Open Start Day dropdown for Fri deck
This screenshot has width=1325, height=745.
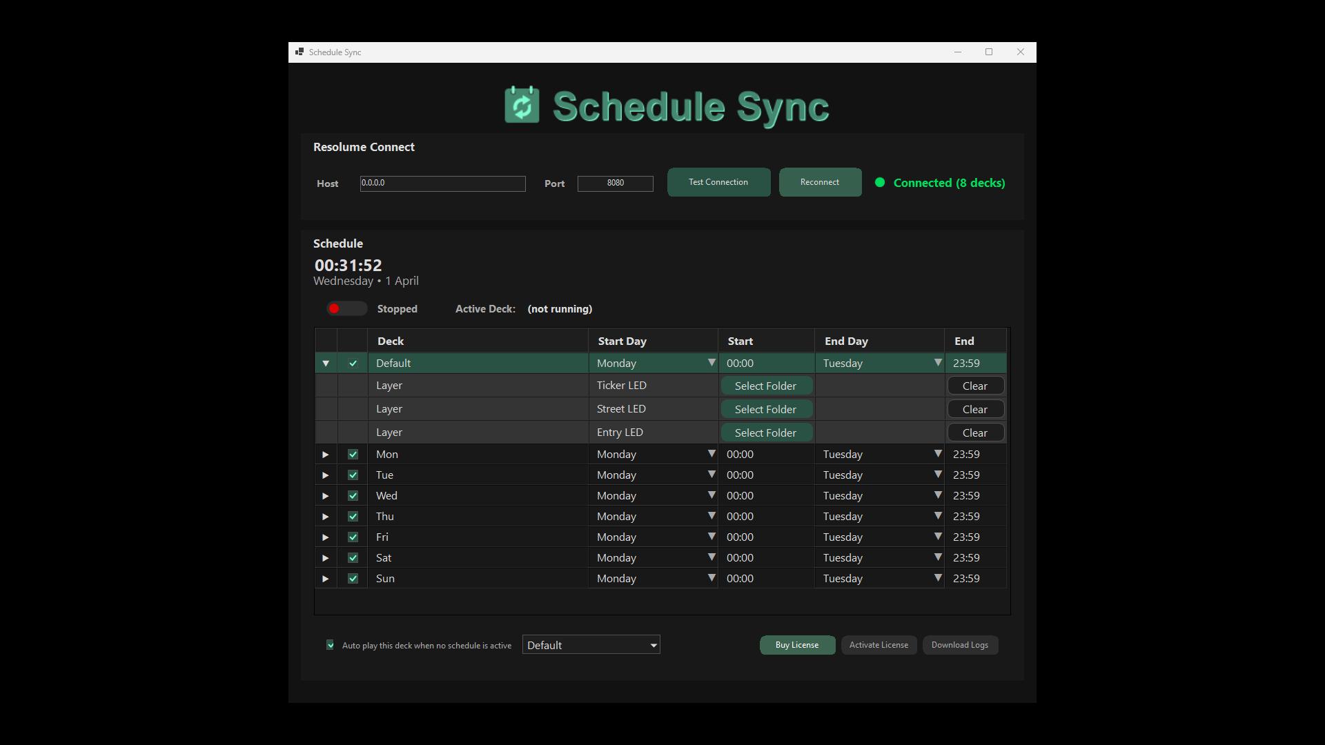pyautogui.click(x=711, y=537)
